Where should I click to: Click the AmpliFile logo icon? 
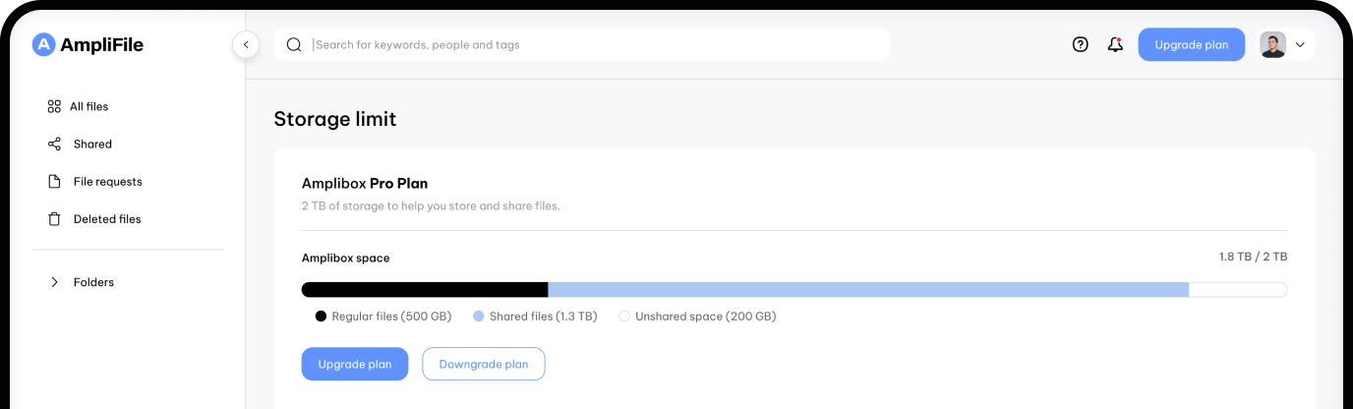click(x=43, y=44)
